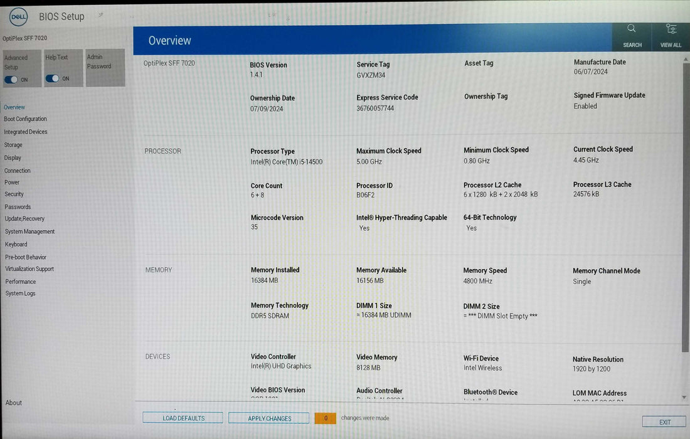690x439 pixels.
Task: Open System Management section
Action: point(29,231)
